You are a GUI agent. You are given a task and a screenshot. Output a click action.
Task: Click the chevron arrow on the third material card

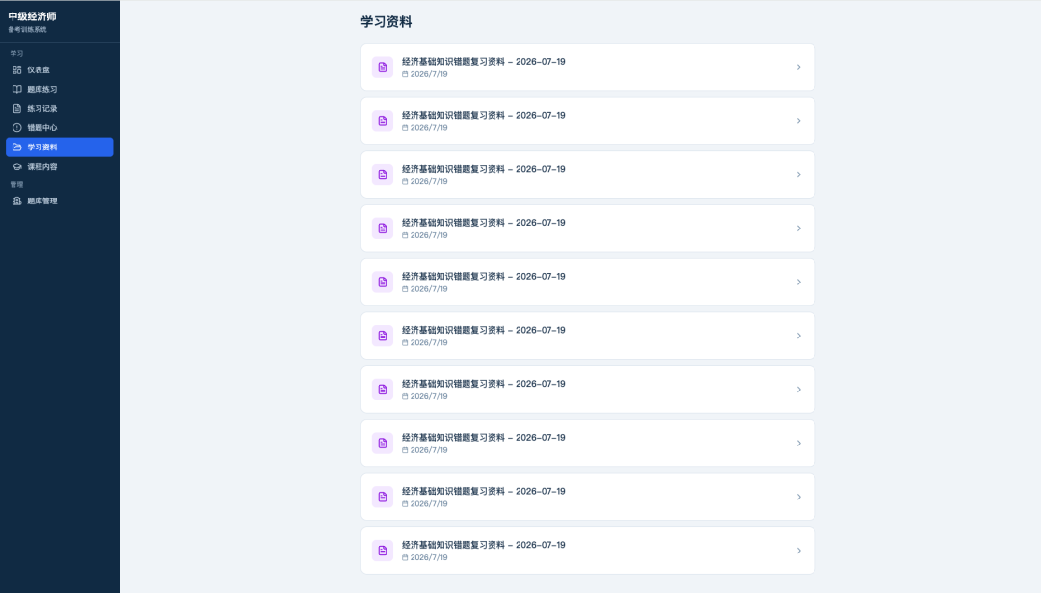[x=799, y=175]
